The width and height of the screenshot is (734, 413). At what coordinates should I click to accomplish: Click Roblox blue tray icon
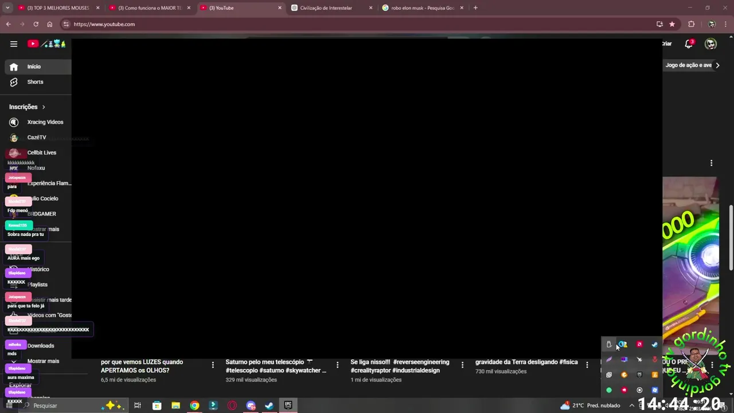pyautogui.click(x=655, y=390)
